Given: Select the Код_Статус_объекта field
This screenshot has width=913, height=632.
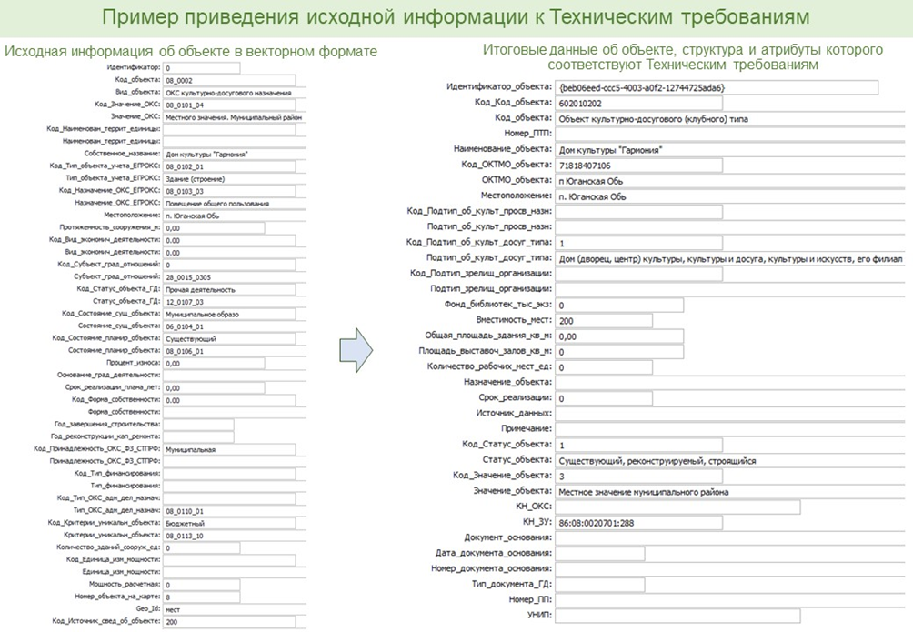Looking at the screenshot, I should [638, 446].
